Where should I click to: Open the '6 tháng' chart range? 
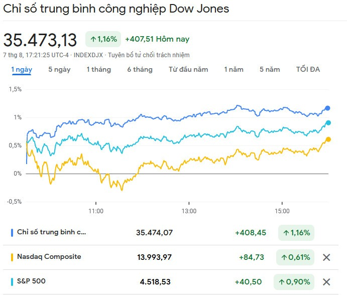click(140, 70)
